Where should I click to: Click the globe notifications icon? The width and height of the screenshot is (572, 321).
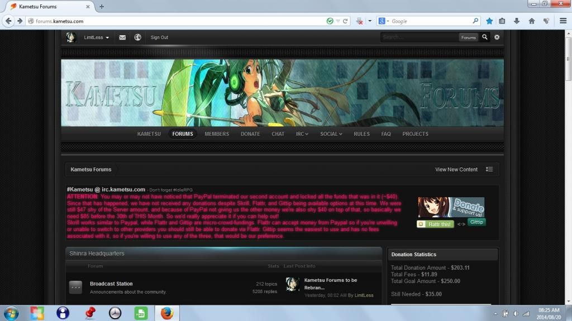click(x=137, y=37)
